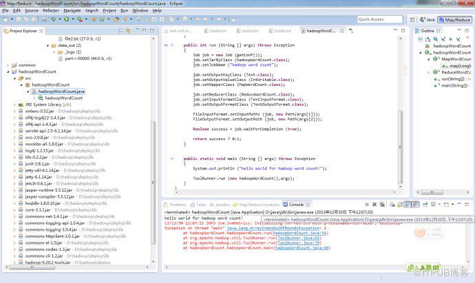
Task: Switch to the Map/Reduce perspective button
Action: click(455, 20)
